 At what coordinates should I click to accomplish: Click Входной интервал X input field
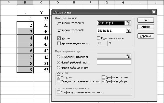[x=111, y=30]
